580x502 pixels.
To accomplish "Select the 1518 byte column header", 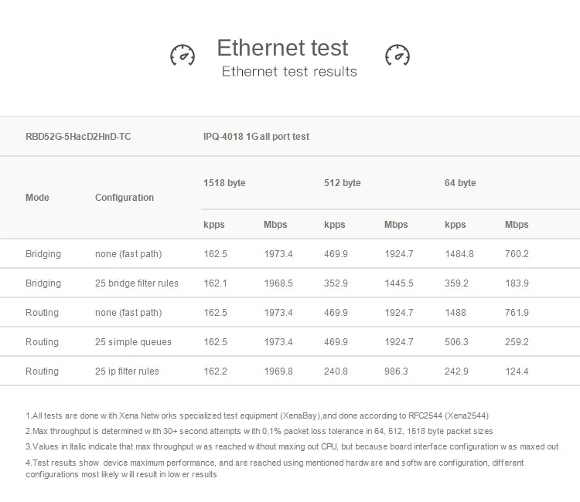I will tap(224, 183).
